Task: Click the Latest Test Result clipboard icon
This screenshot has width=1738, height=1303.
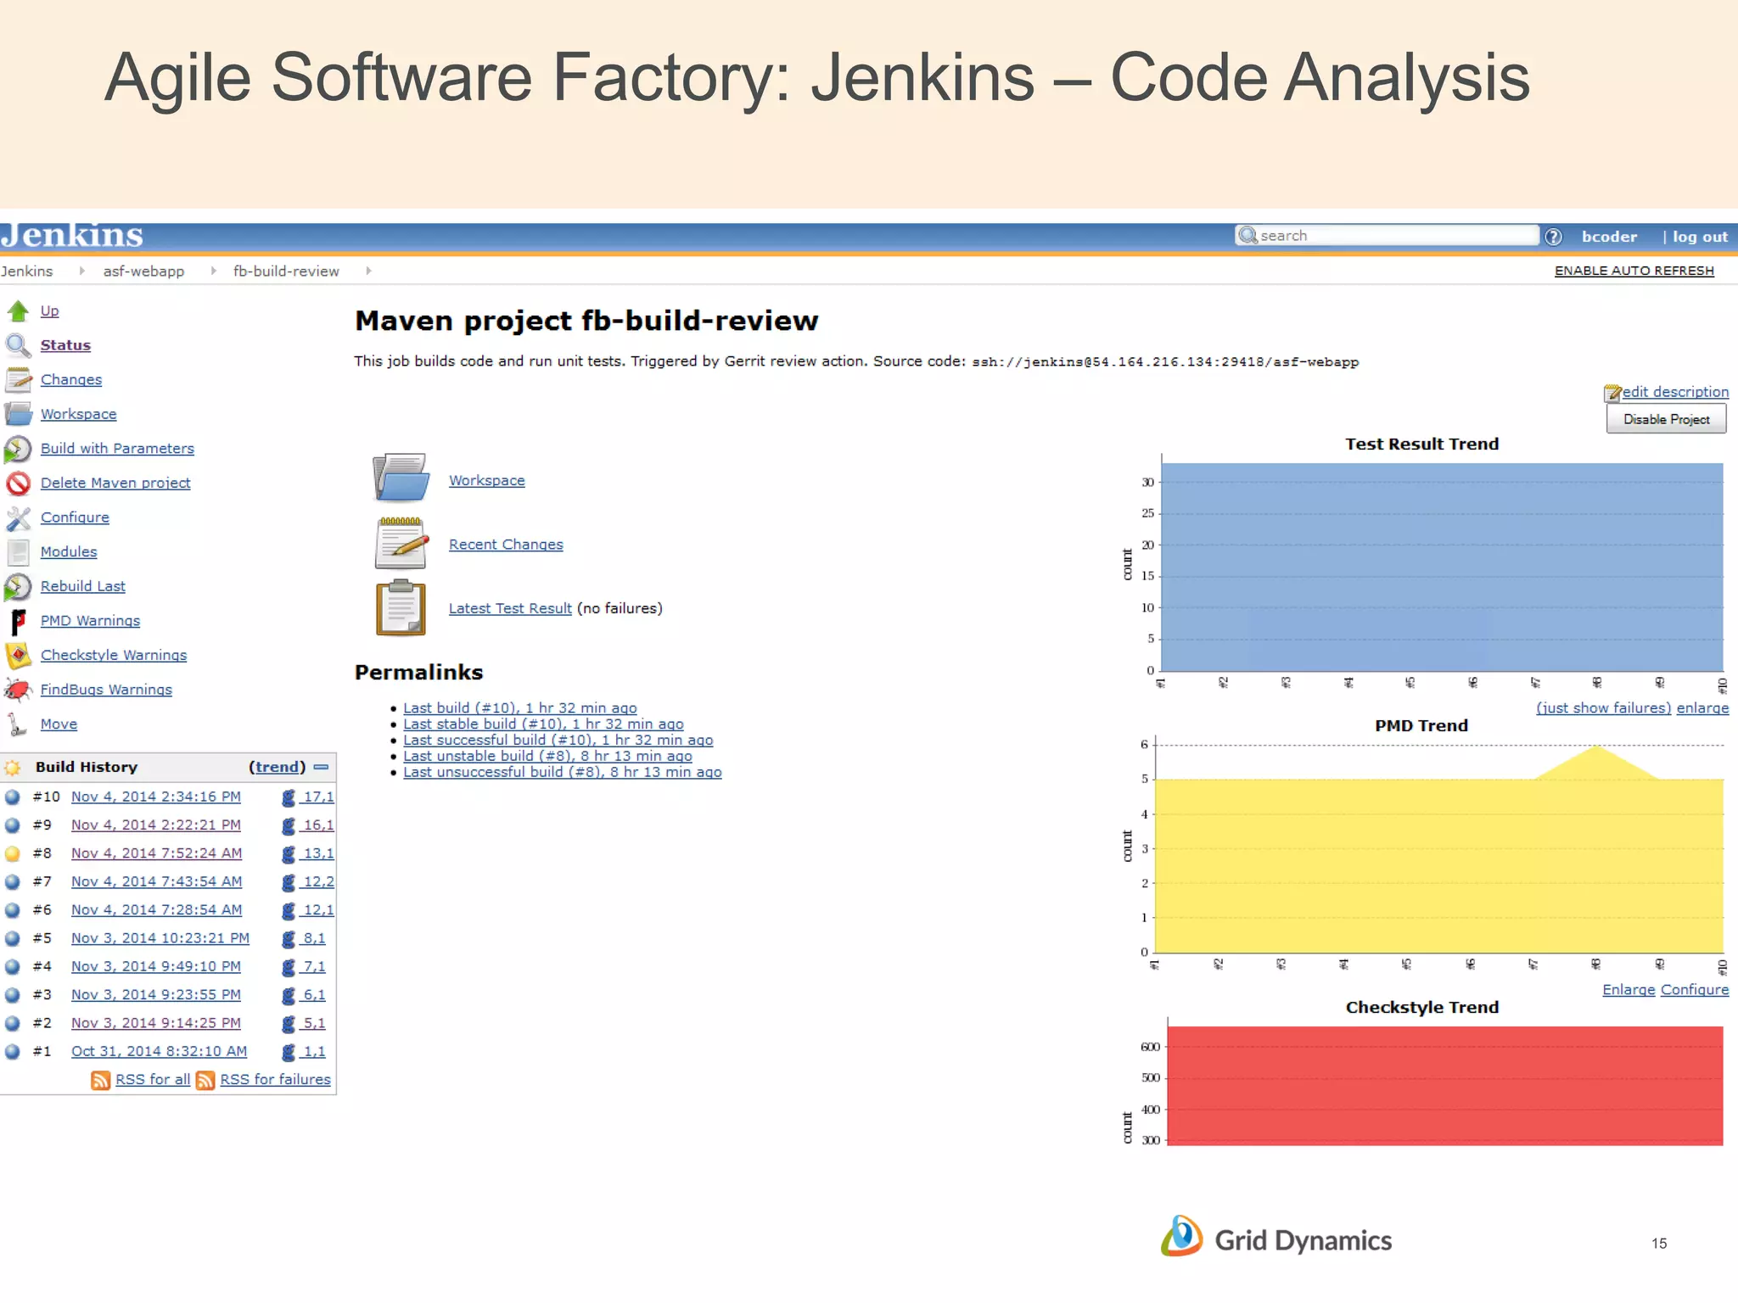Action: pyautogui.click(x=401, y=607)
